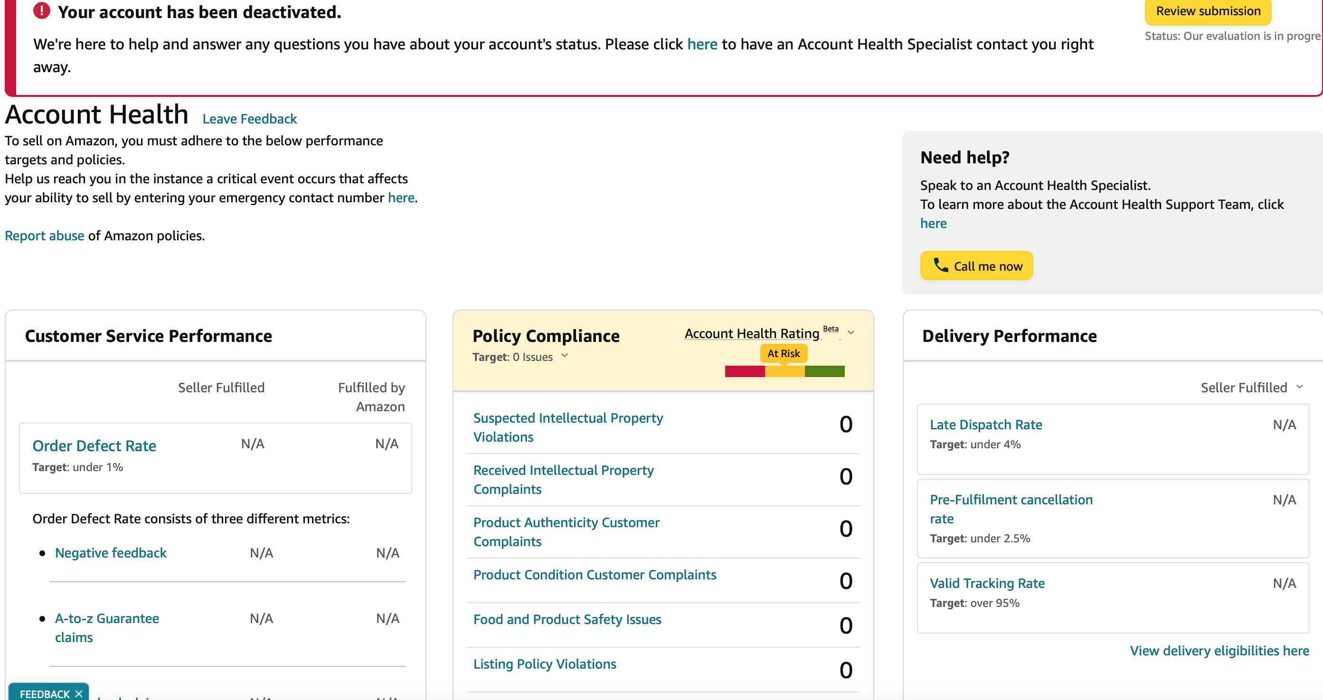The height and width of the screenshot is (700, 1323).
Task: Click the Seller Fulfilled column header
Action: coord(221,387)
